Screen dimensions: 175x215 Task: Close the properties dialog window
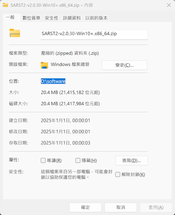[x=169, y=5]
